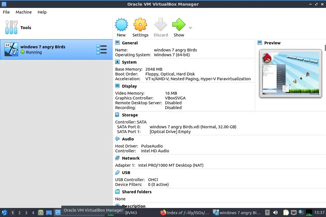Click the System section chip icon

pyautogui.click(x=117, y=62)
